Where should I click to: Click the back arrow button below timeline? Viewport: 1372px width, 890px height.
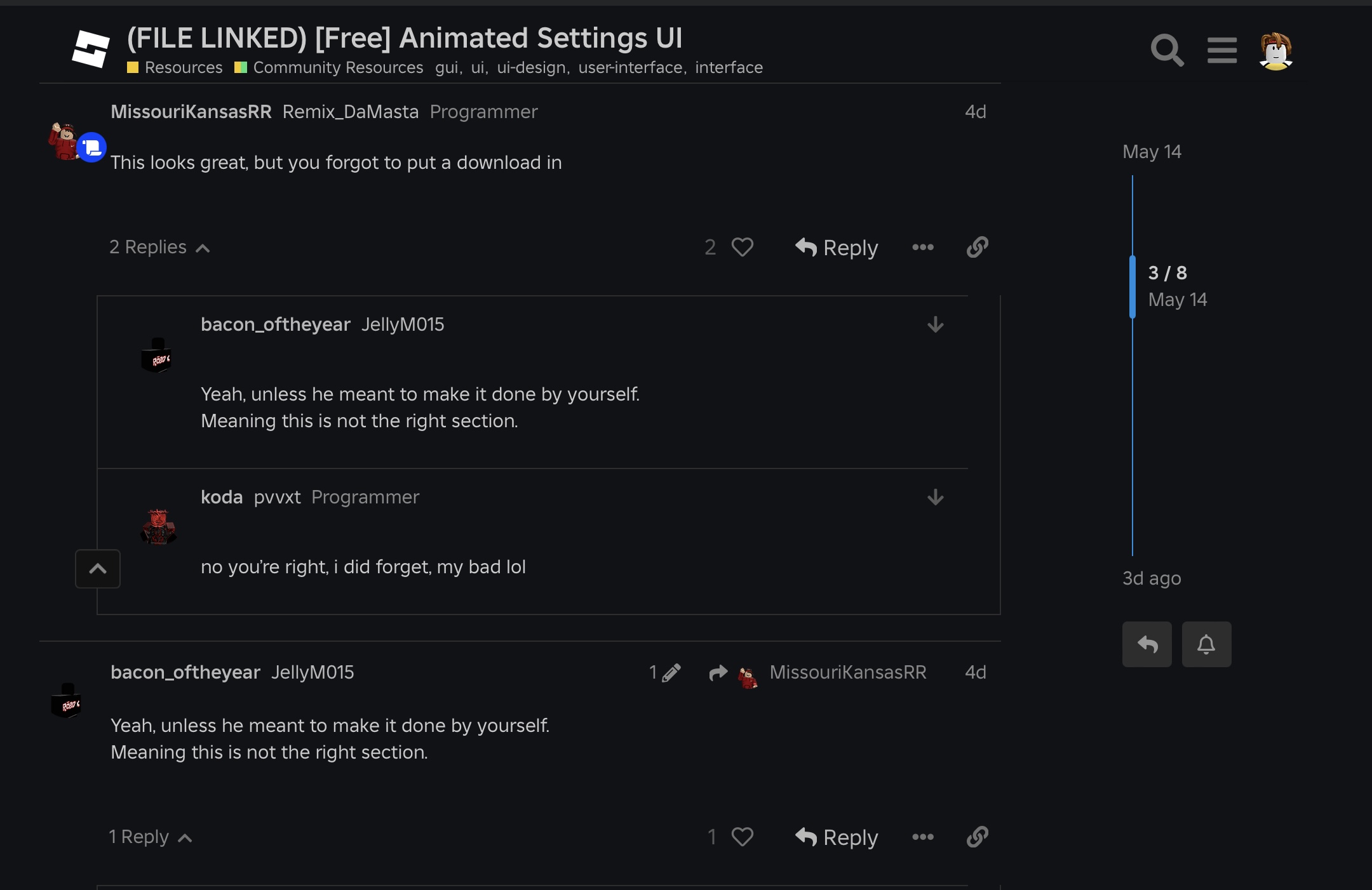point(1147,644)
